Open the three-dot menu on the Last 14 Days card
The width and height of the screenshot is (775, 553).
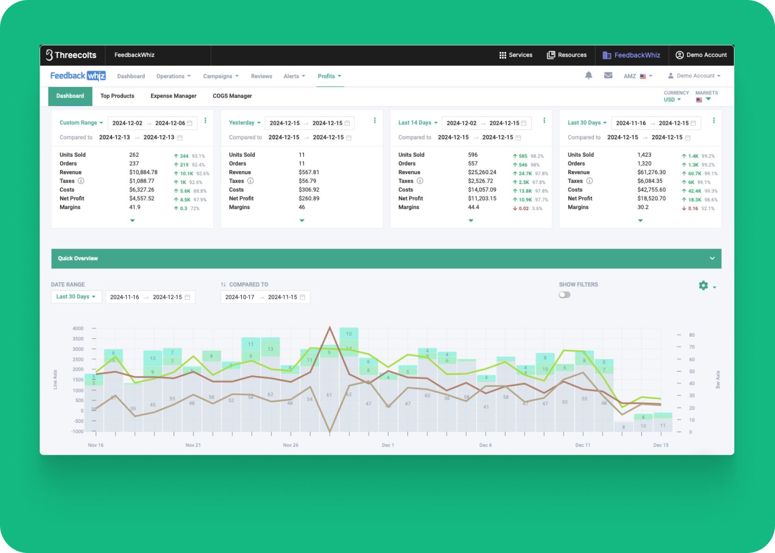(544, 120)
